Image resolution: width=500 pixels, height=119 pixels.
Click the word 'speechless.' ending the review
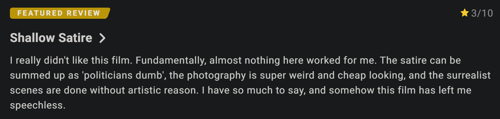pos(37,105)
